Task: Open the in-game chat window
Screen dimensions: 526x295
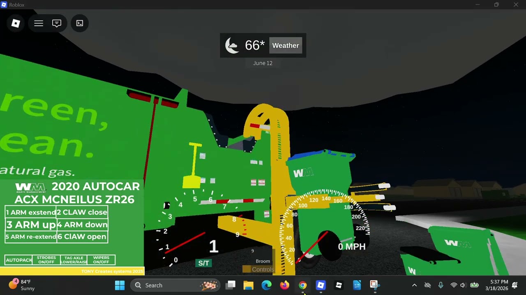Action: (57, 23)
